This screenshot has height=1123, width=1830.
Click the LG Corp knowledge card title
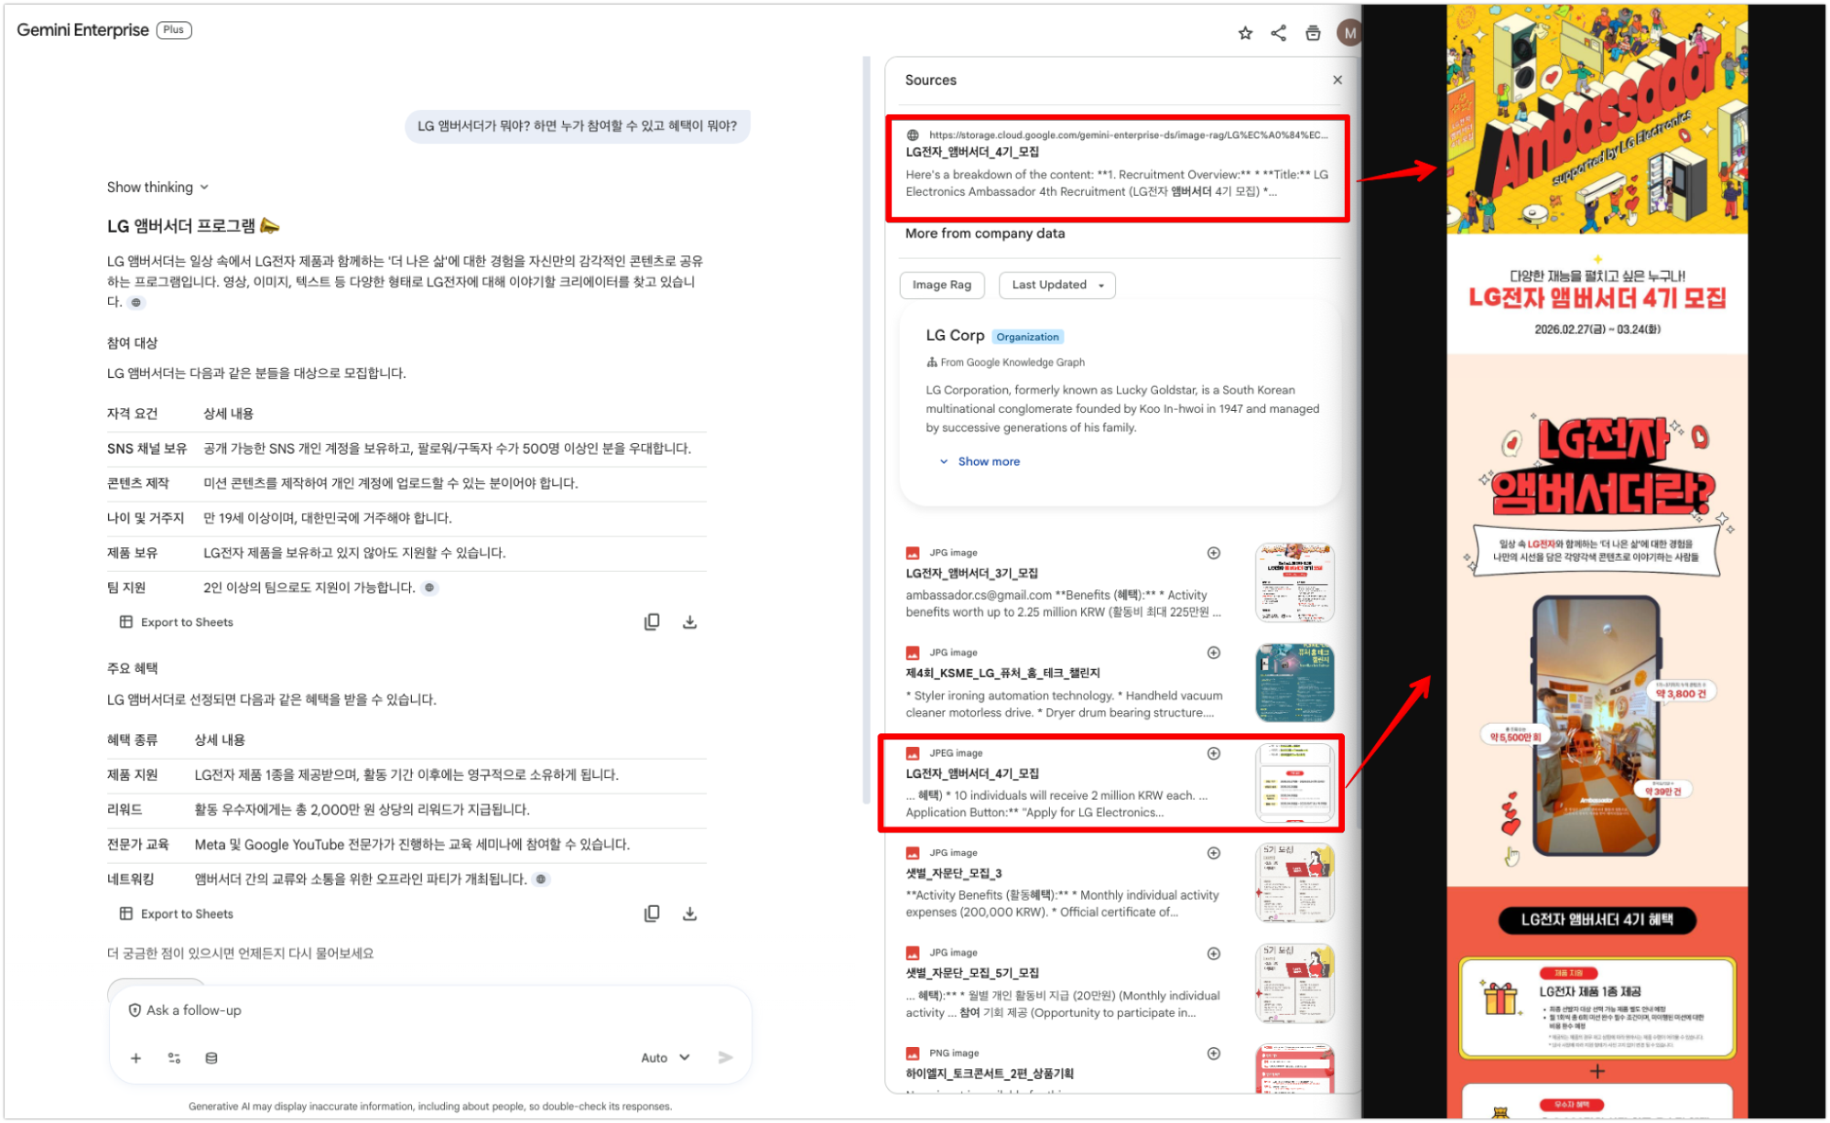(955, 336)
